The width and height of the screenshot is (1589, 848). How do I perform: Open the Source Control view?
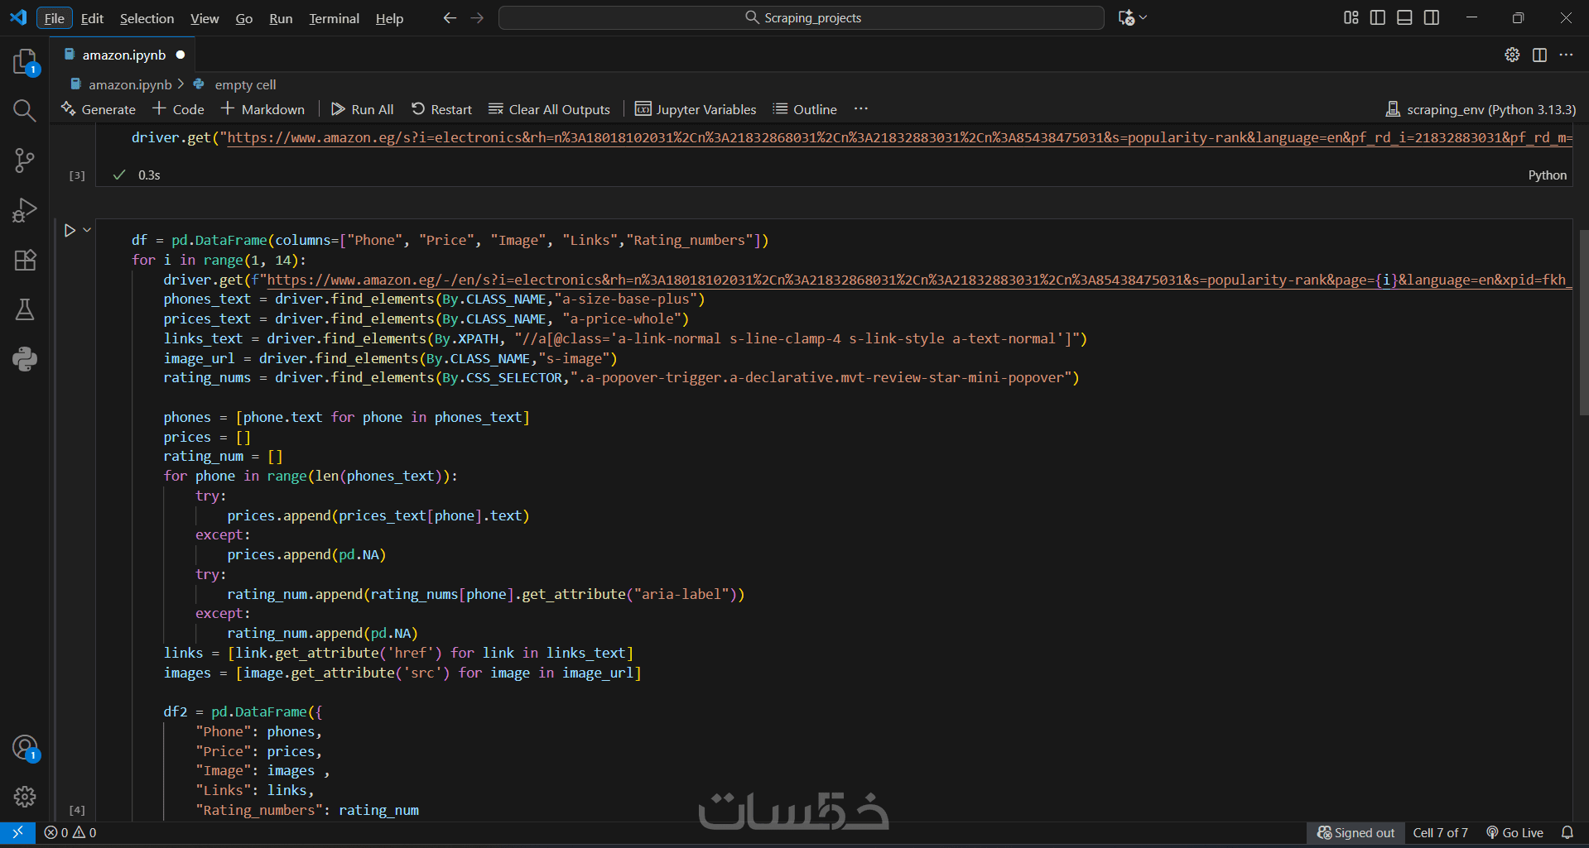(25, 160)
